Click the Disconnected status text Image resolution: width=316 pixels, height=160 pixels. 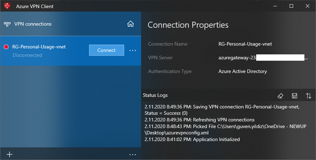click(27, 55)
